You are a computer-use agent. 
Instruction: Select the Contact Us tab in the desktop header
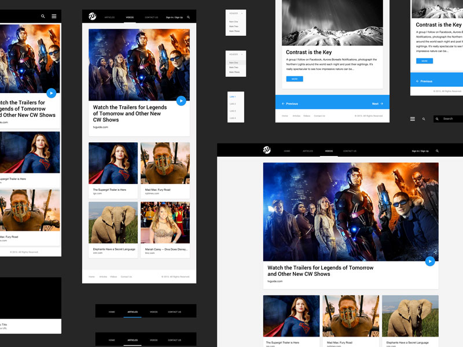350,151
